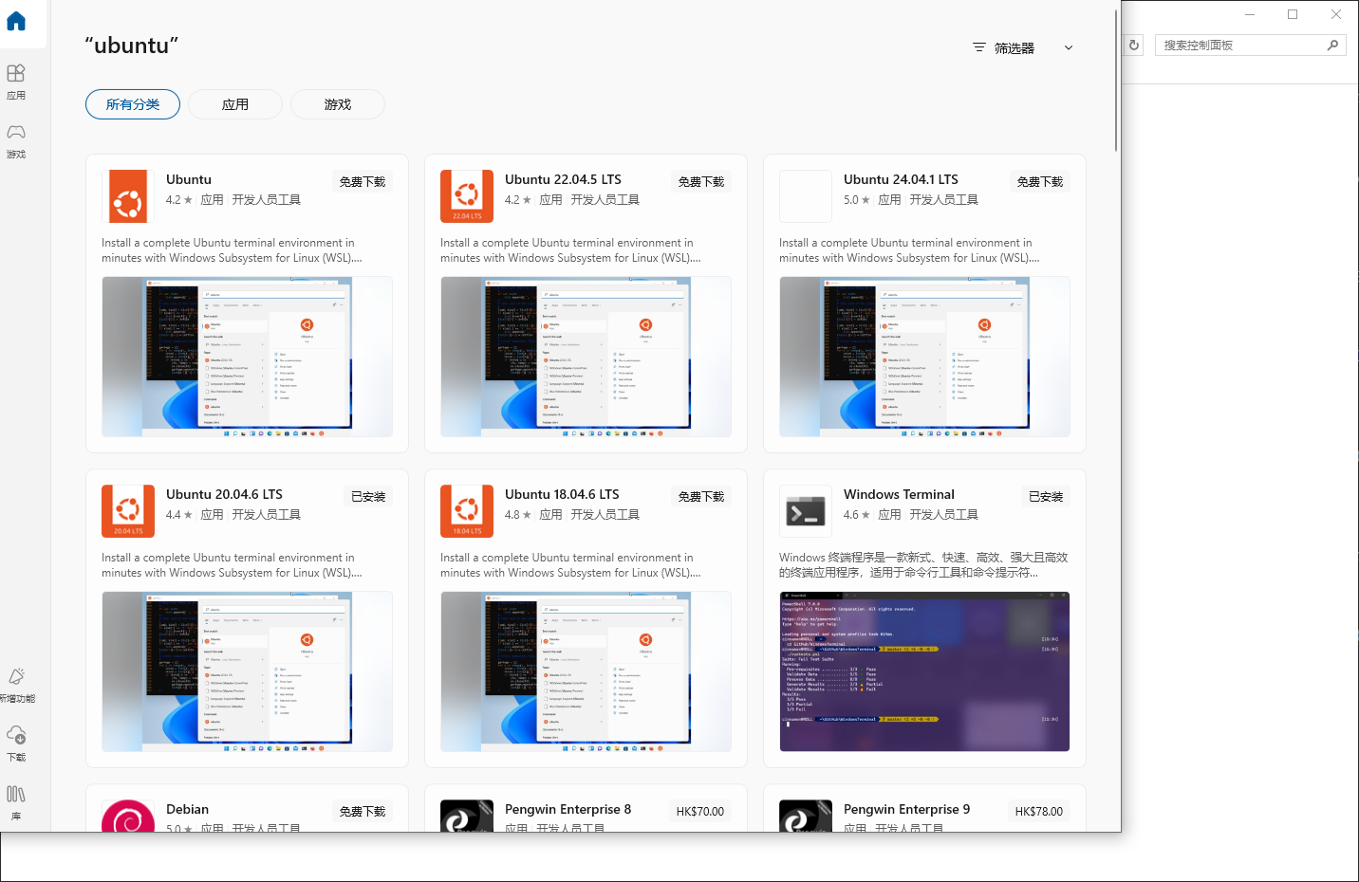The width and height of the screenshot is (1359, 882).
Task: Go to the Store home icon
Action: click(16, 21)
